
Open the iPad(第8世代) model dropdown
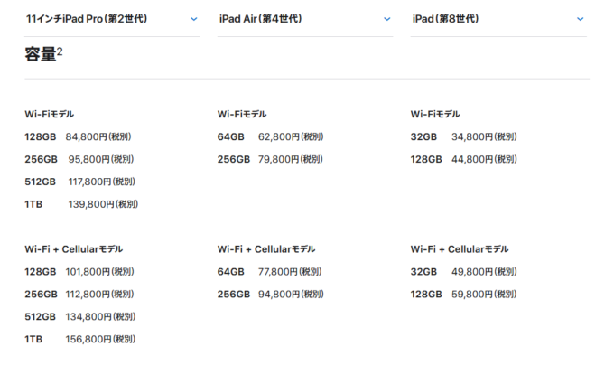(x=498, y=19)
